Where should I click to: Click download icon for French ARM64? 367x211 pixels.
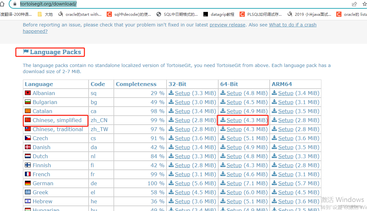pyautogui.click(x=275, y=174)
